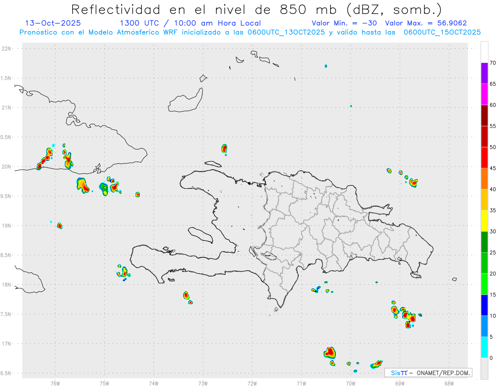The height and width of the screenshot is (389, 504).
Task: Click the "10" colorbar scale label
Action: (493, 316)
